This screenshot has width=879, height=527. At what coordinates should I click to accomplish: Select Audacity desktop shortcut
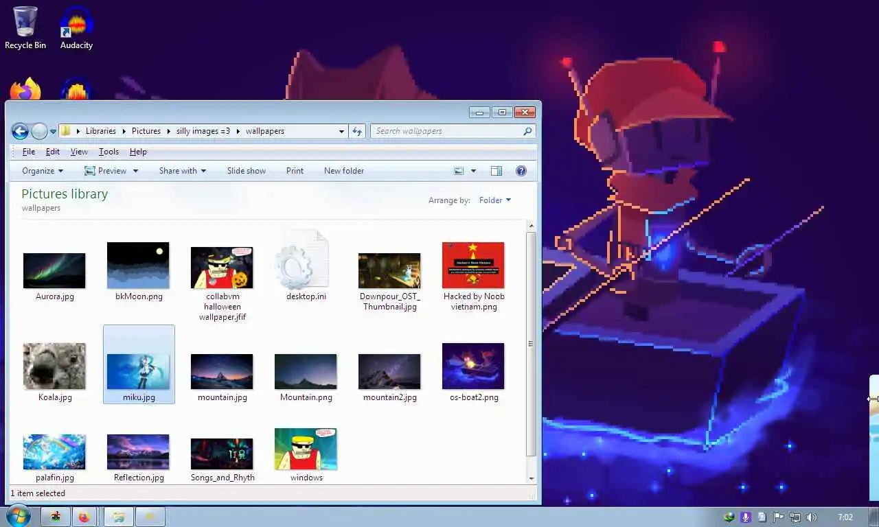click(x=76, y=27)
